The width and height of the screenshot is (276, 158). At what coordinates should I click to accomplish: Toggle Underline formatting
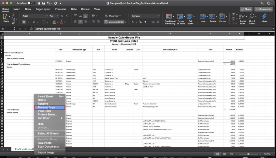(x=34, y=22)
